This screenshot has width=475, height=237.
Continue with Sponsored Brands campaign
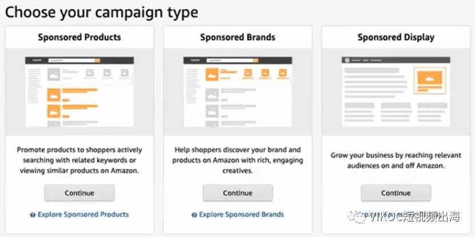(x=238, y=193)
